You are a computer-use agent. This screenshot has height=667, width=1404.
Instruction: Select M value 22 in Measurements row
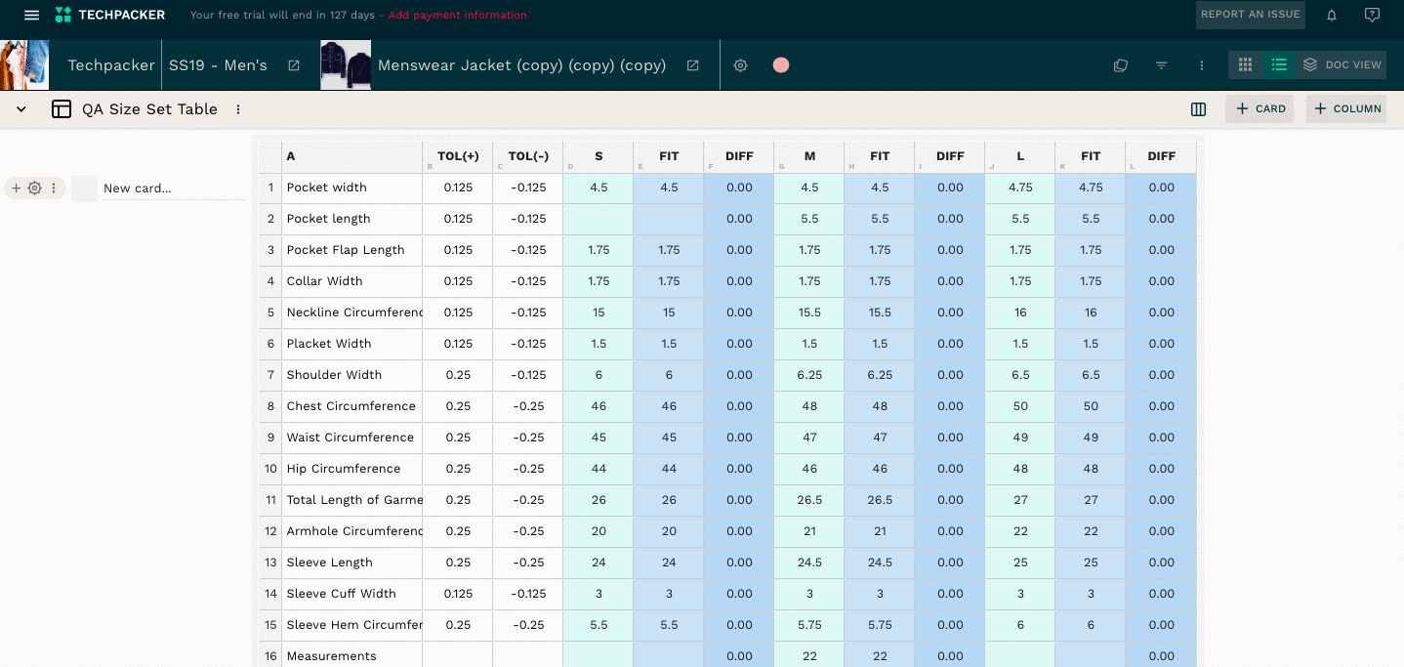click(x=809, y=654)
